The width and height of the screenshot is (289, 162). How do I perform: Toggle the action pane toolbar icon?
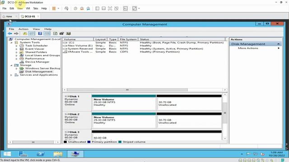(47, 33)
